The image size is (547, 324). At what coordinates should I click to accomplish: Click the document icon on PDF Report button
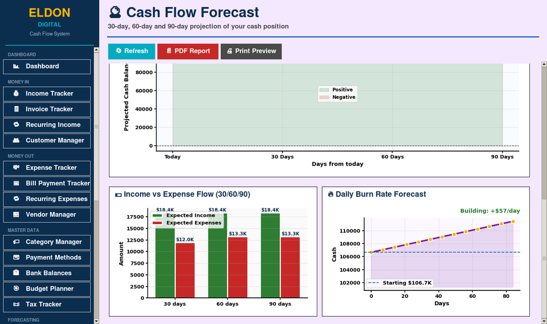pos(169,51)
